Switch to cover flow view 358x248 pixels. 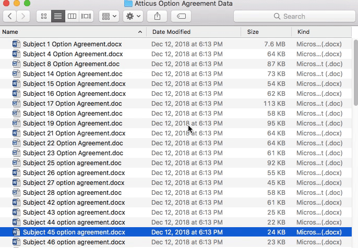pos(86,16)
